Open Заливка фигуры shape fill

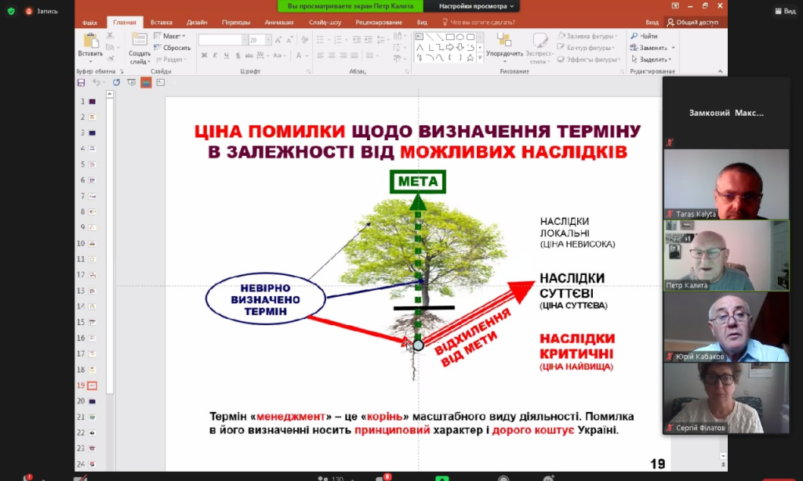click(588, 36)
